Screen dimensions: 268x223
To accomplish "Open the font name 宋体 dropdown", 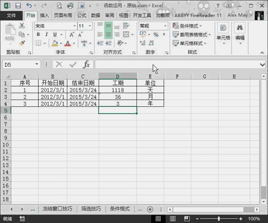I will tap(75, 26).
